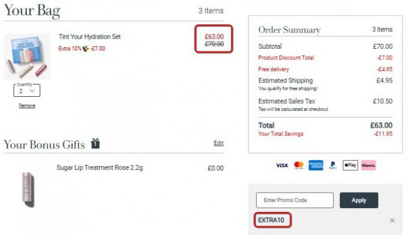Click the Klarna payment icon
Image resolution: width=407 pixels, height=235 pixels.
(368, 165)
